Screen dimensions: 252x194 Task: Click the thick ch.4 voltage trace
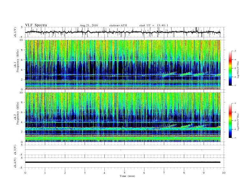click(122, 162)
